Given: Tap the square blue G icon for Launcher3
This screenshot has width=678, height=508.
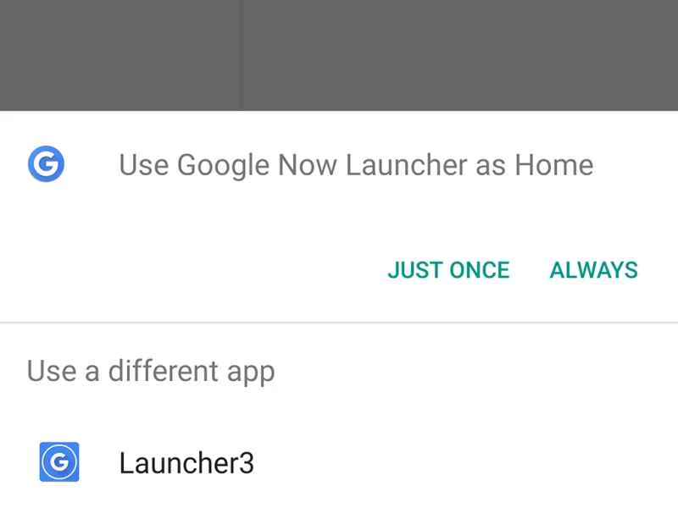Looking at the screenshot, I should 59,461.
